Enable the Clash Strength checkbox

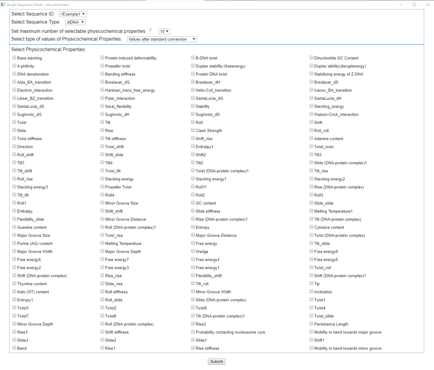pyautogui.click(x=193, y=130)
